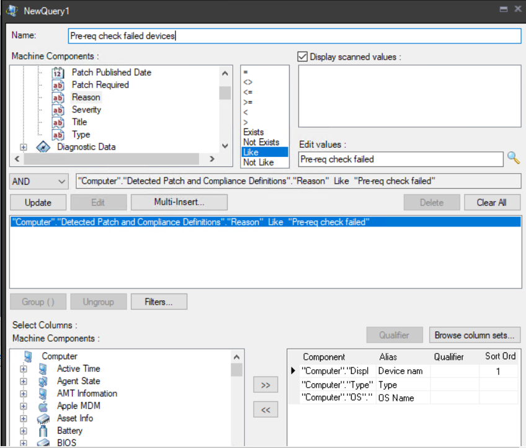This screenshot has width=526, height=448.
Task: Choose the Exists operator in list
Action: pos(253,132)
